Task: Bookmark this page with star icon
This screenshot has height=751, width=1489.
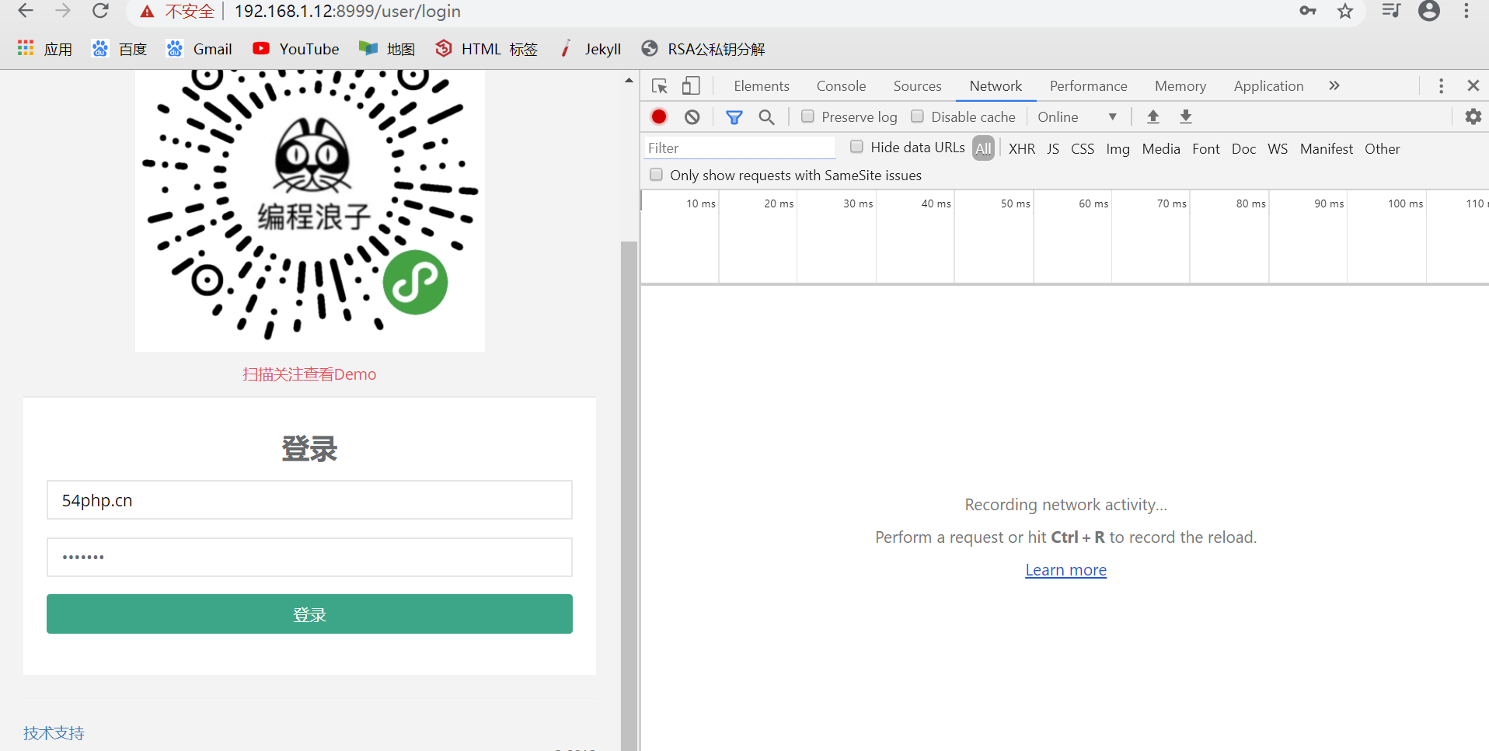Action: 1345,11
